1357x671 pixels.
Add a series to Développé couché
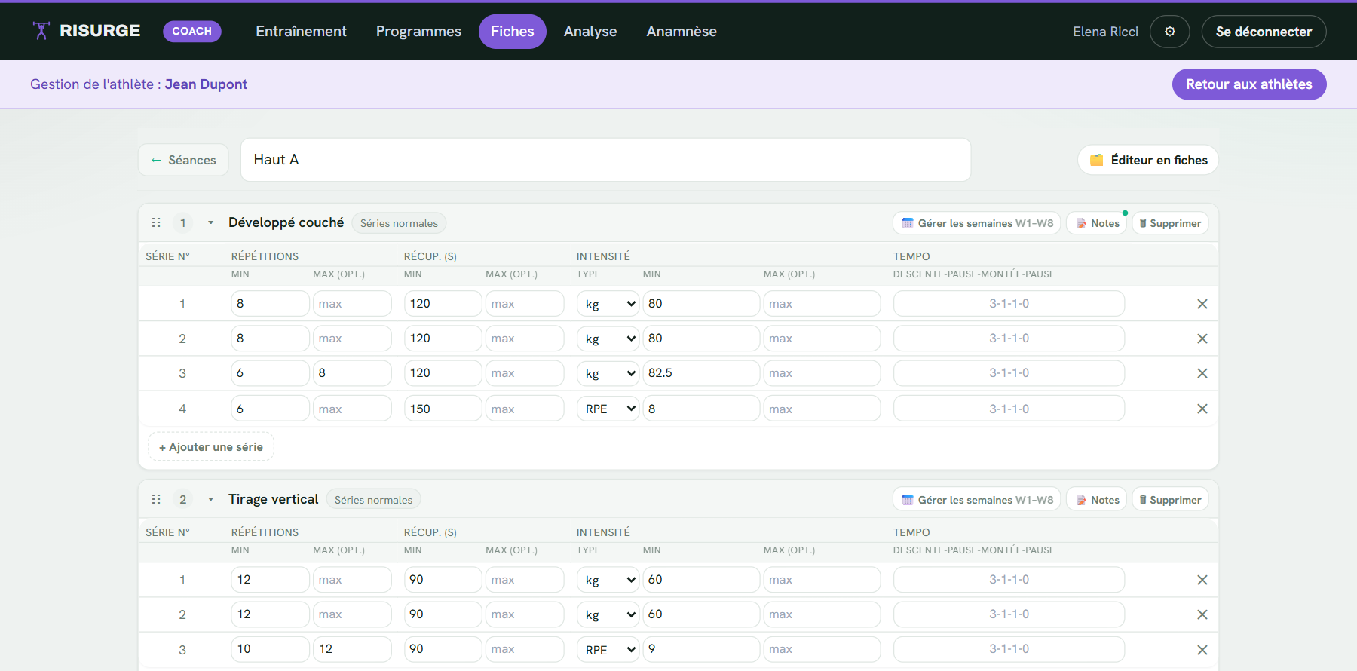pyautogui.click(x=211, y=447)
